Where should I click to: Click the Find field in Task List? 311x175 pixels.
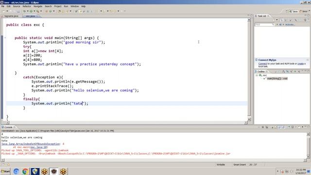264,25
